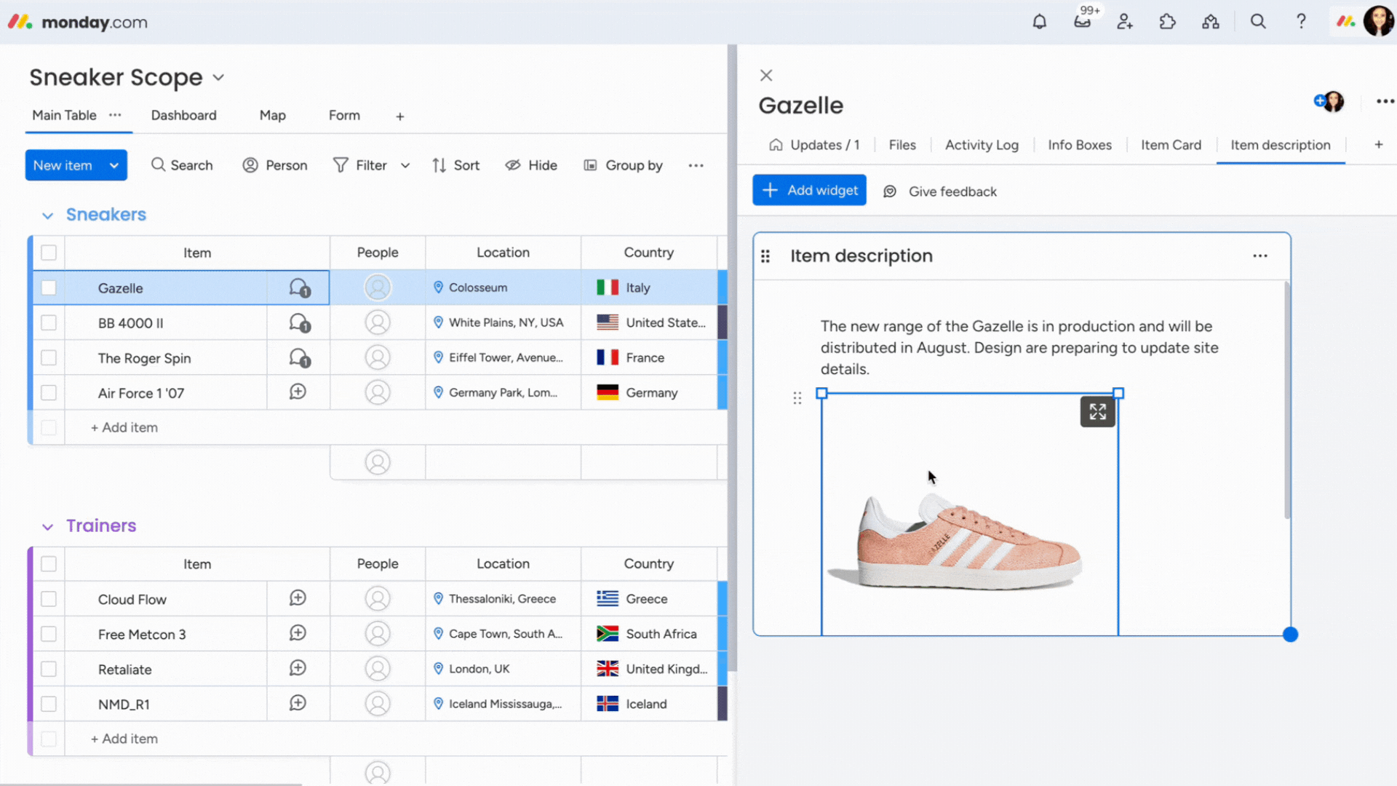Image resolution: width=1397 pixels, height=786 pixels.
Task: Select all items in the Trainers group
Action: pyautogui.click(x=49, y=564)
